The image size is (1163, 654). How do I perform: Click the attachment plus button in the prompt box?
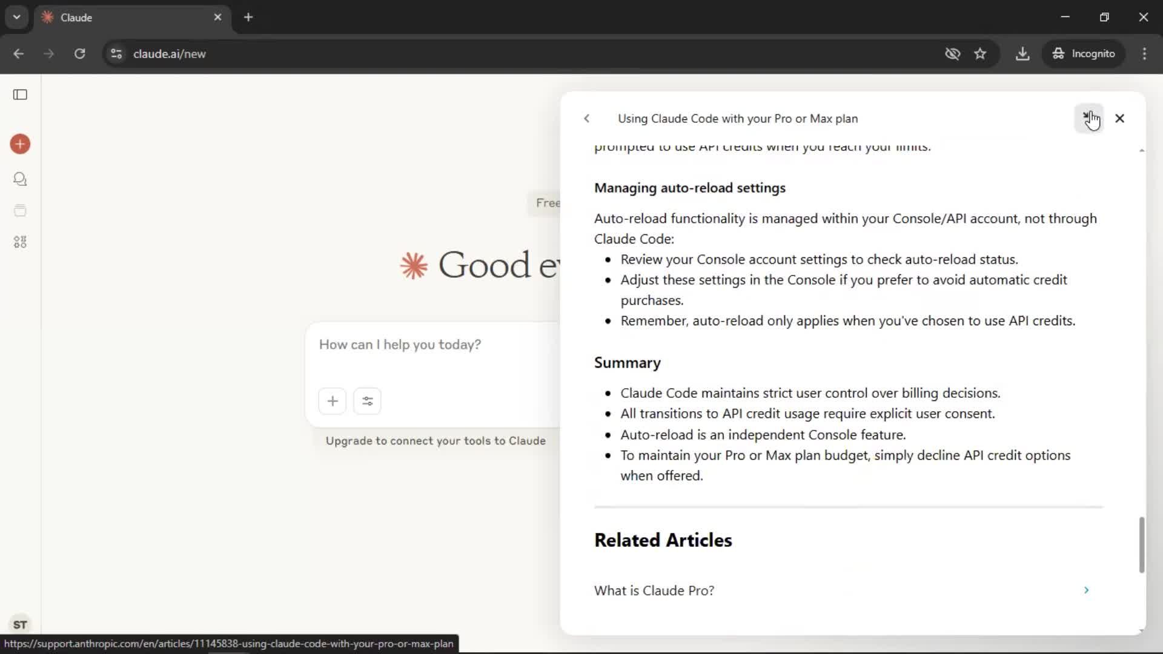[x=333, y=401]
